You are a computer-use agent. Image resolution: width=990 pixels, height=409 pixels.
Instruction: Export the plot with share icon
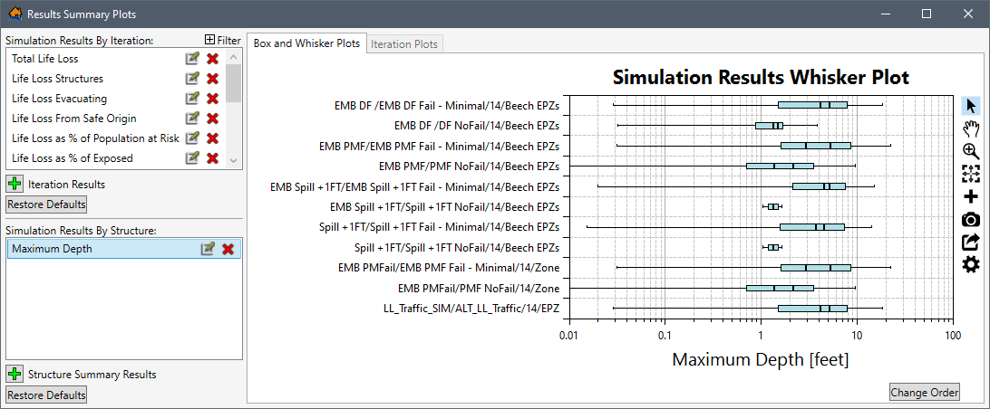tap(970, 242)
